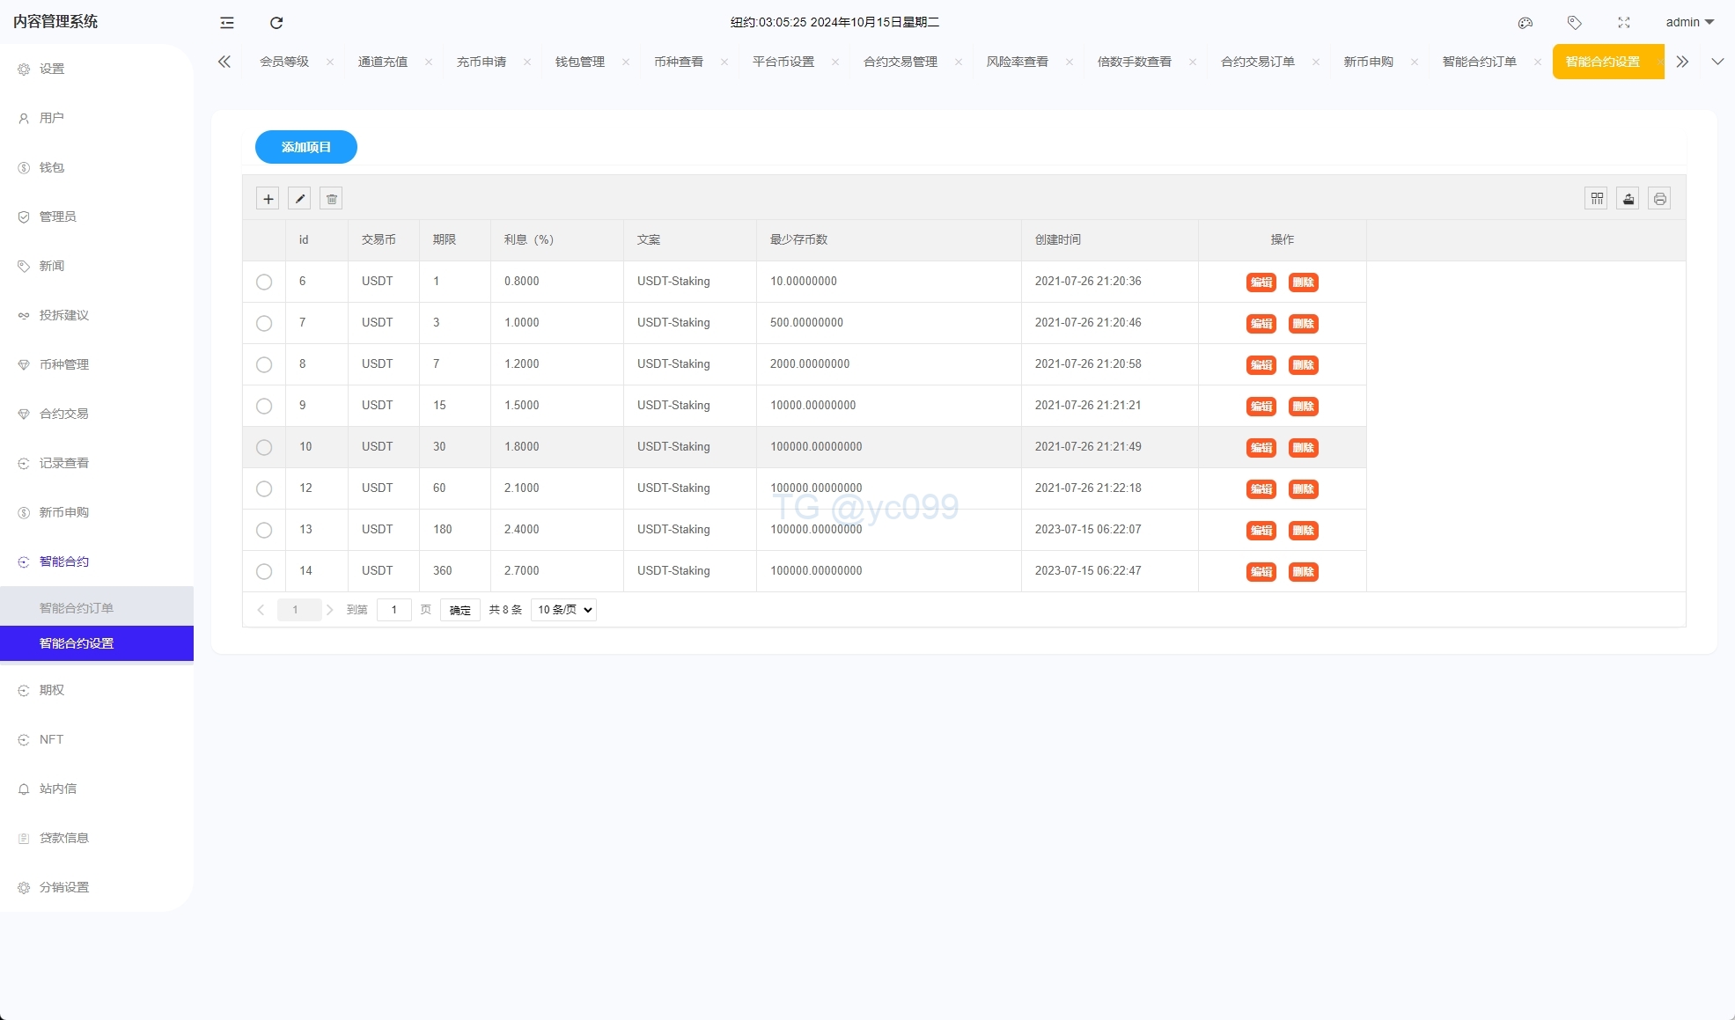Open the 10 条/页 page size dropdown
The image size is (1735, 1020).
pyautogui.click(x=564, y=610)
